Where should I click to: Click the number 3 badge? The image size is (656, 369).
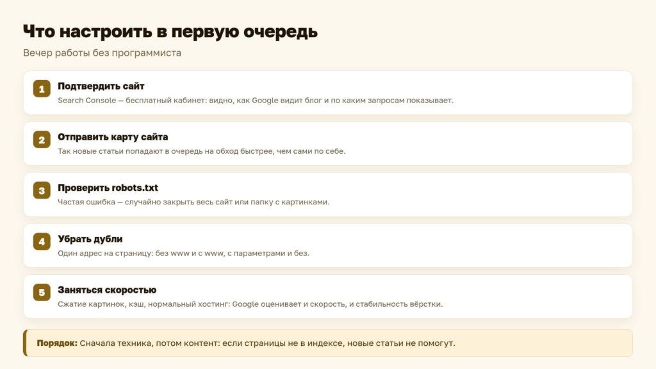pyautogui.click(x=42, y=190)
